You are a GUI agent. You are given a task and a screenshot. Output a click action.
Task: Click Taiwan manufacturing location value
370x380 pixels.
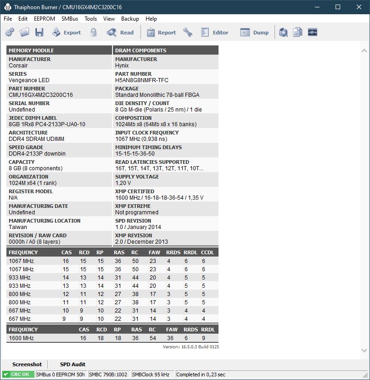point(18,227)
